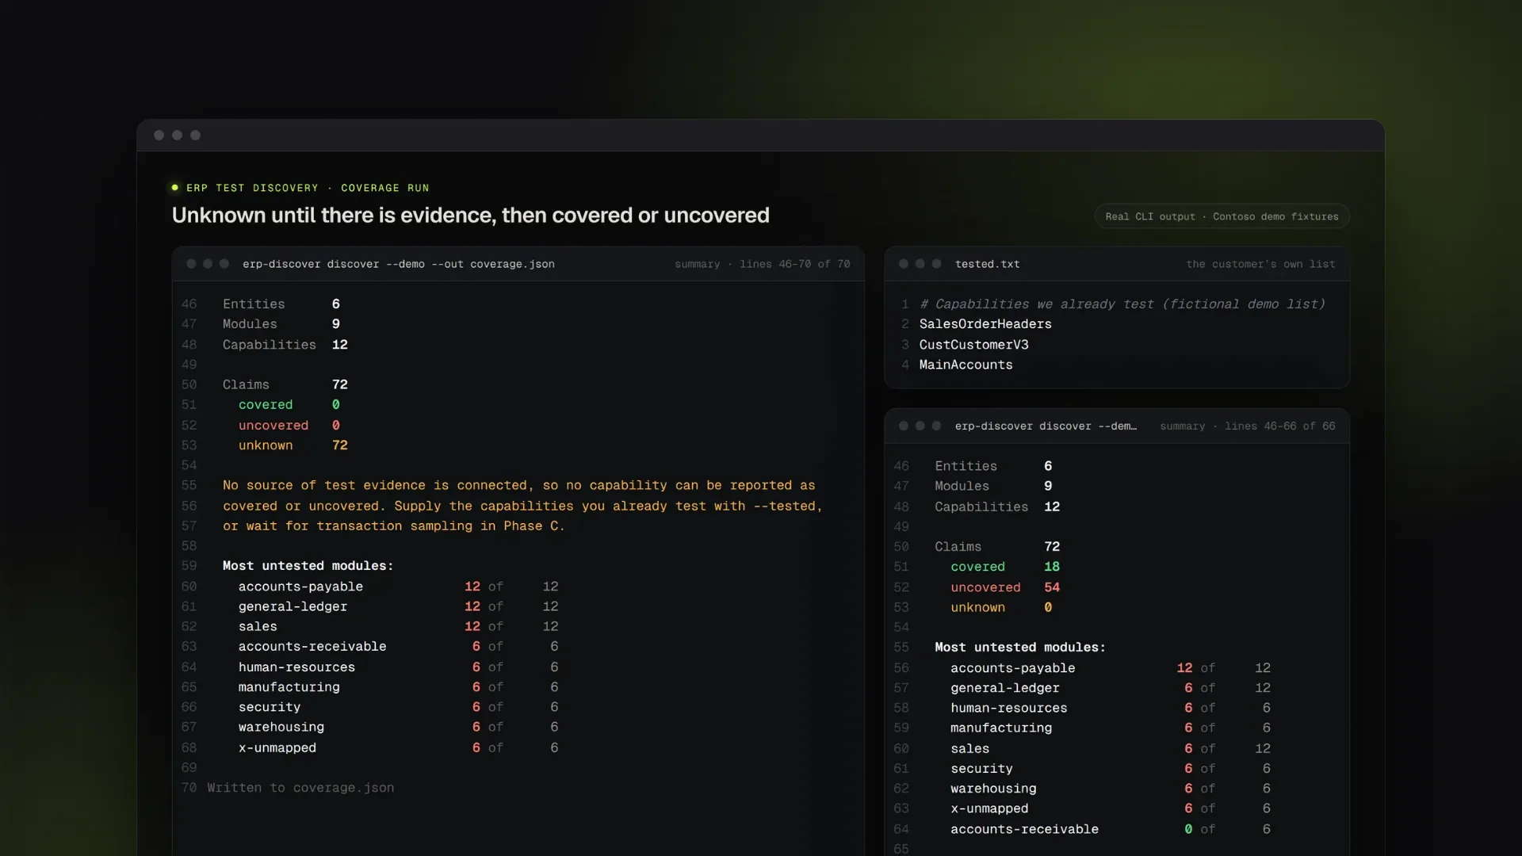Viewport: 1522px width, 856px height.
Task: Select 'Capabilities 12' in the coverage.json panel
Action: [x=285, y=345]
